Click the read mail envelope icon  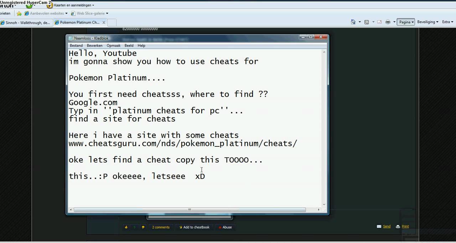click(x=380, y=22)
